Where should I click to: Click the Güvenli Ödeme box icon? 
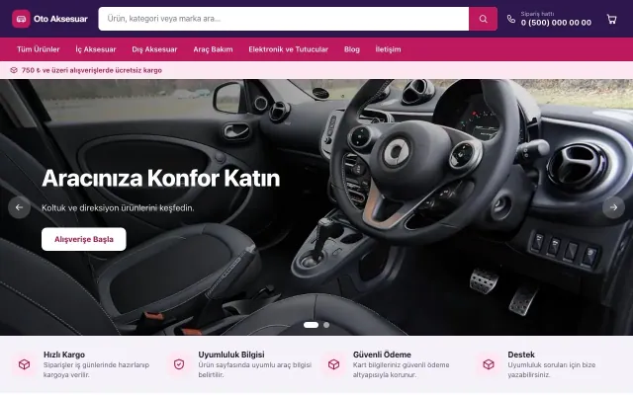pos(334,364)
